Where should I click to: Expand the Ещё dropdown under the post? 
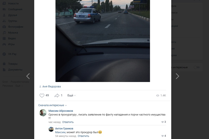[x=72, y=95]
